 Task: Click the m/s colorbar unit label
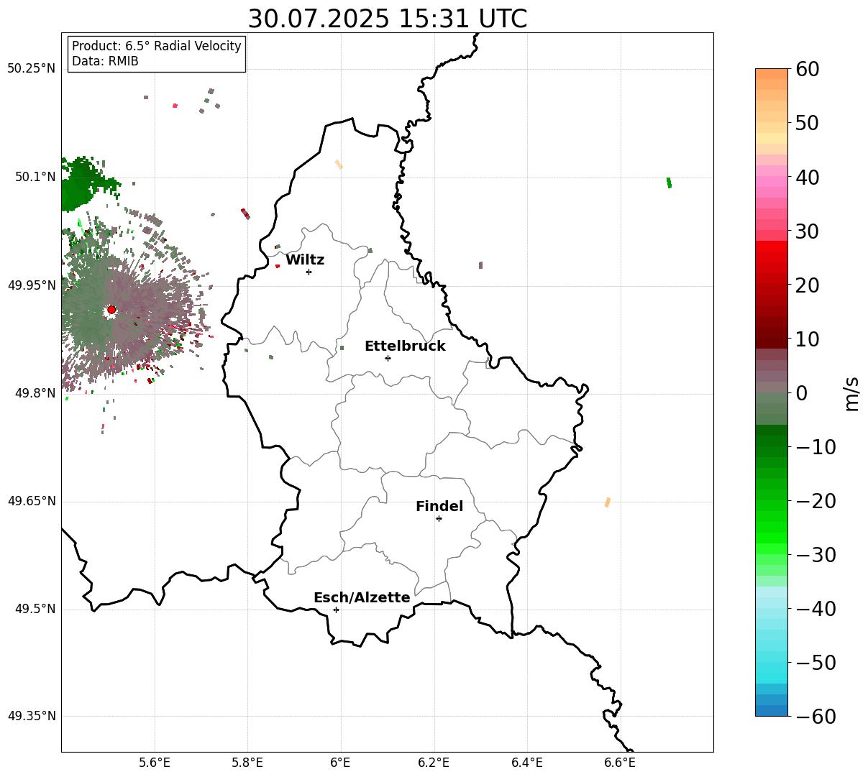click(x=851, y=392)
